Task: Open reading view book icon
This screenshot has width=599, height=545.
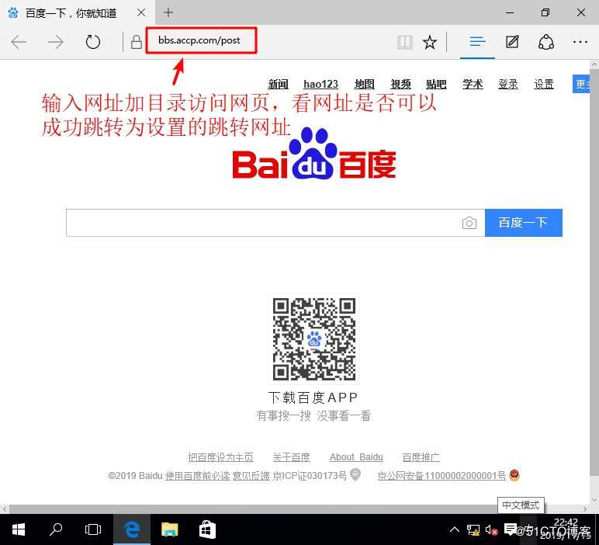Action: [x=404, y=42]
